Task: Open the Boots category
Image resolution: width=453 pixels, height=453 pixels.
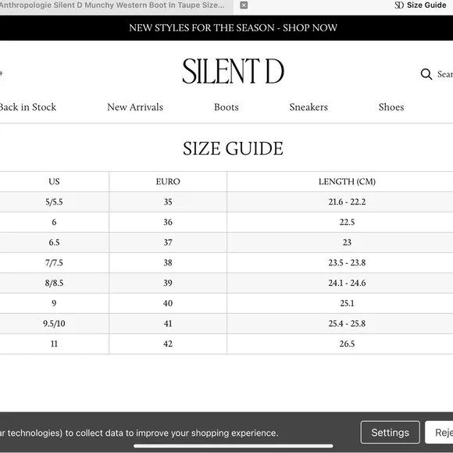Action: pos(226,107)
